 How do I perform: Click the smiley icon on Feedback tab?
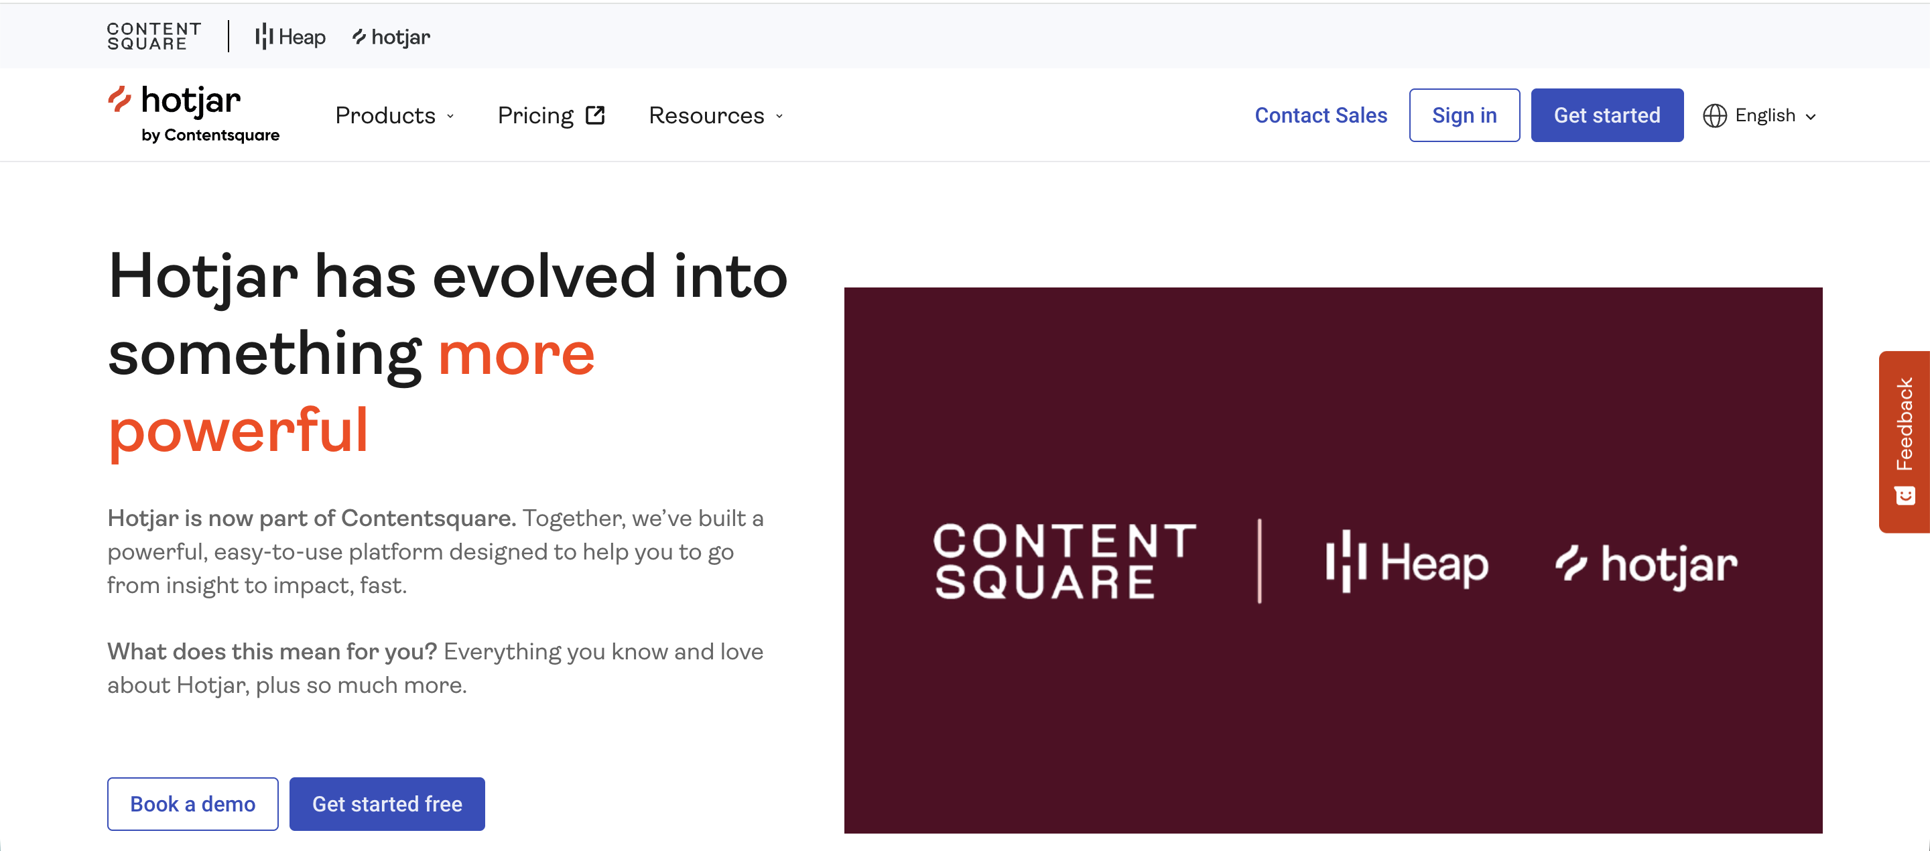(1905, 495)
